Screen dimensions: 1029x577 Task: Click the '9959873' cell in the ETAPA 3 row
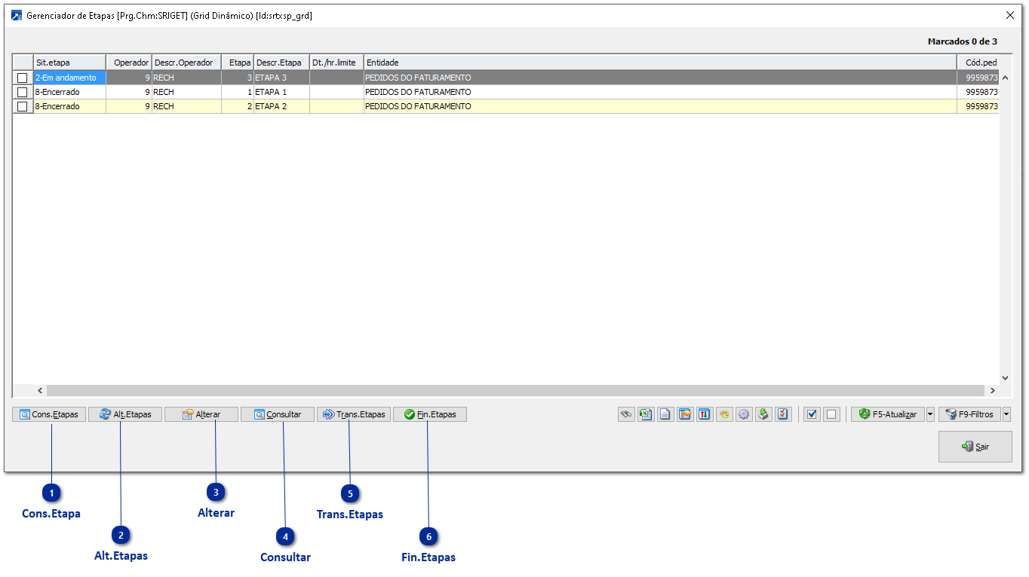coord(978,78)
